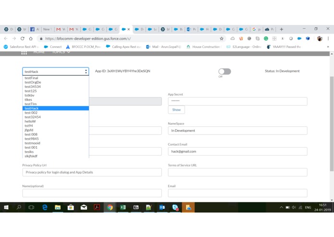Image resolution: width=334 pixels, height=237 pixels.
Task: Bookmark this page with the star icon
Action: point(222,38)
